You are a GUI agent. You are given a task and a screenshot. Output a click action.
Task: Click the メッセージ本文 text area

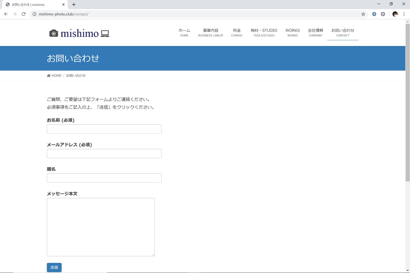(101, 227)
